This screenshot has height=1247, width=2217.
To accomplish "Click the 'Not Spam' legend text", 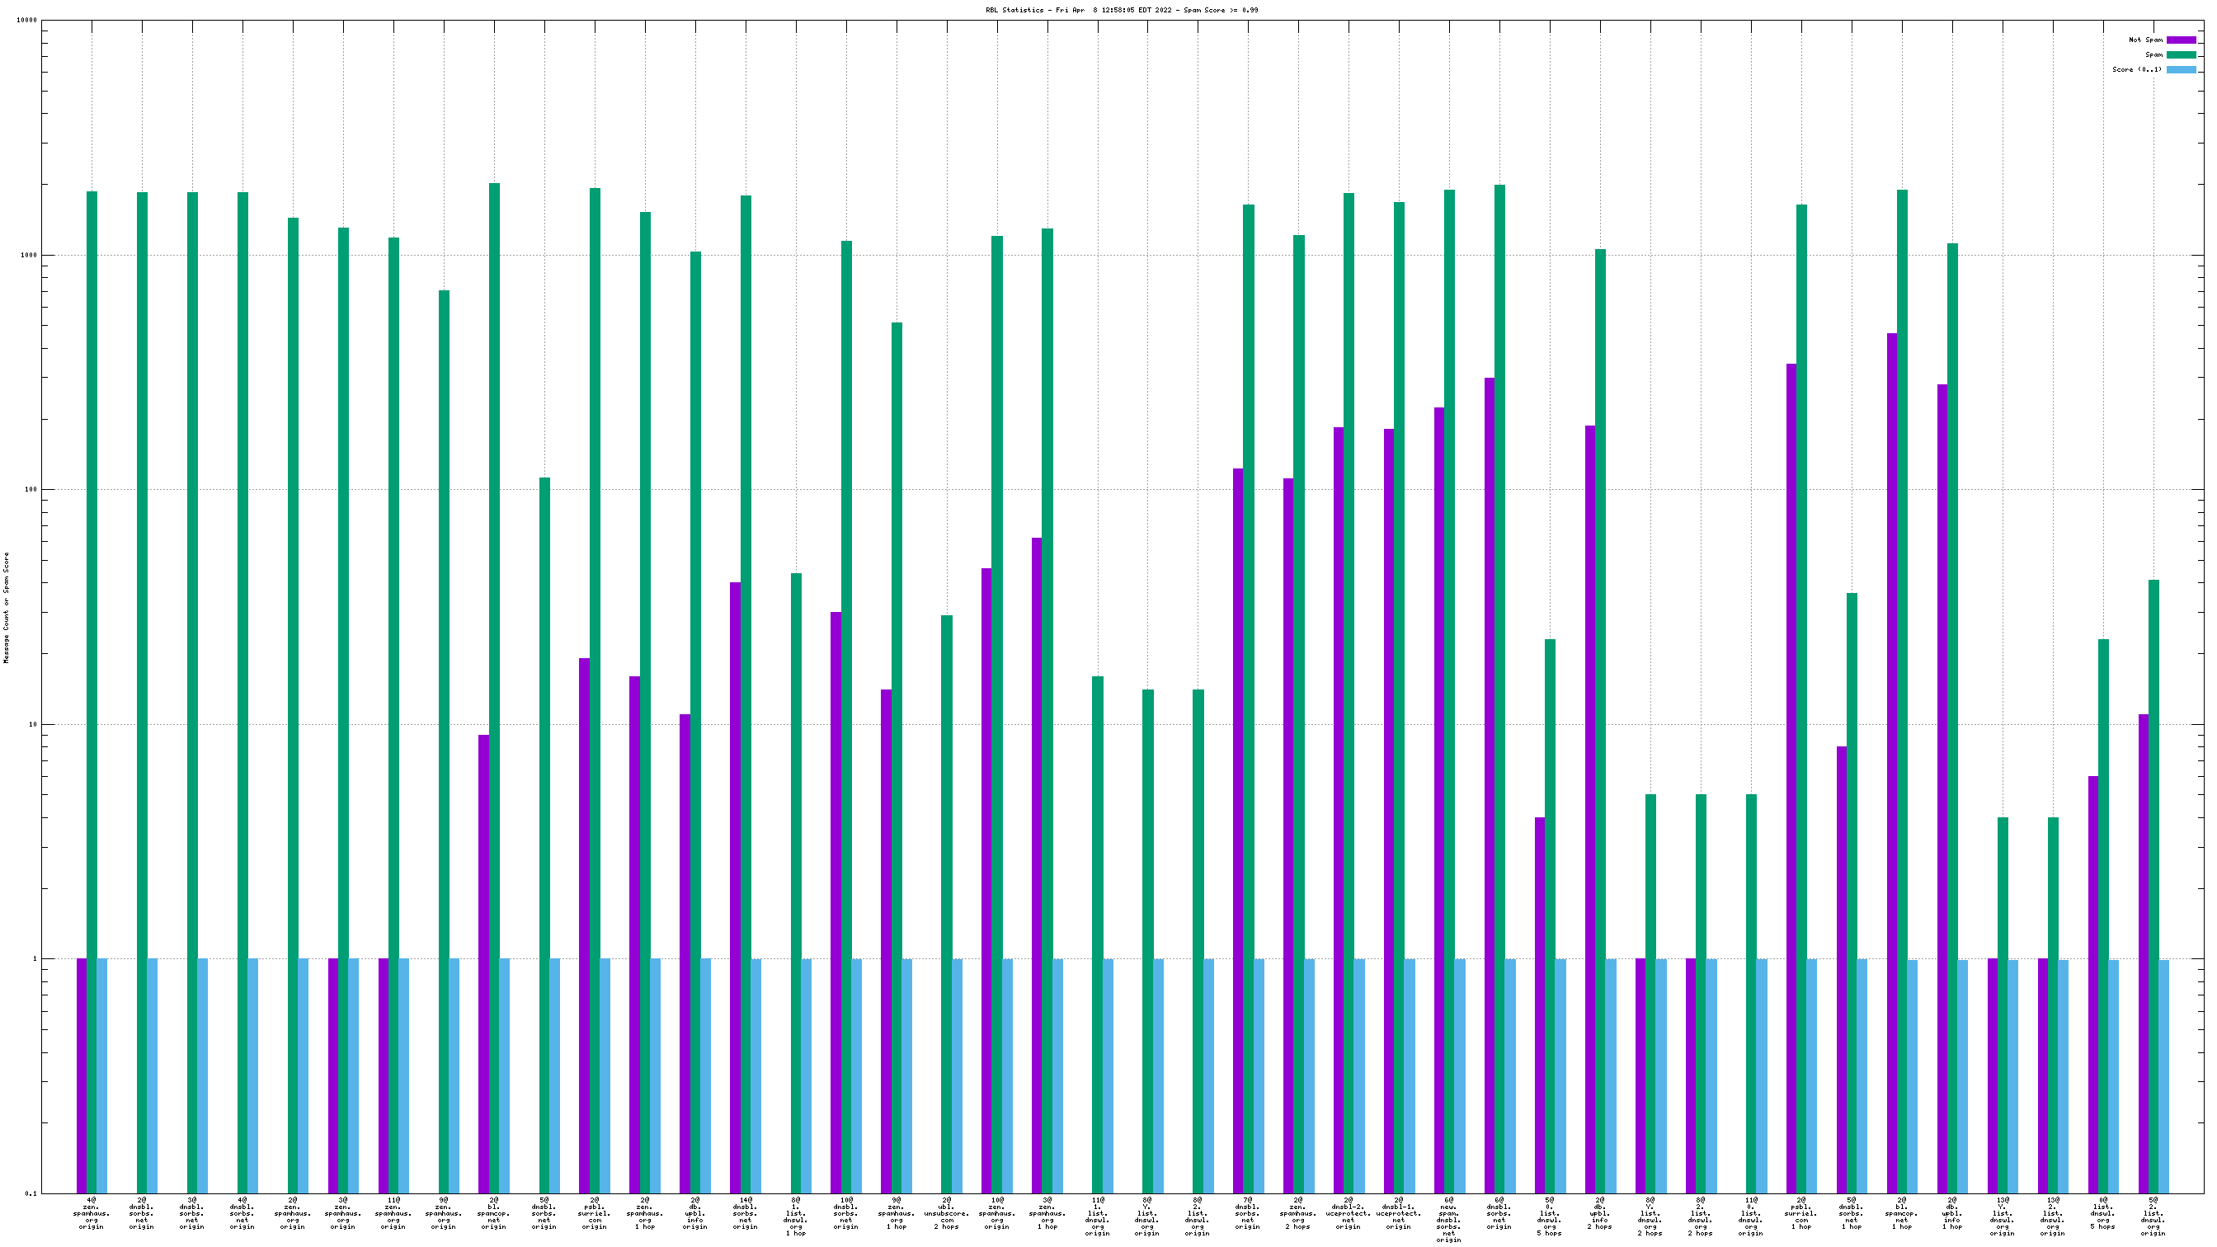I will [2144, 40].
